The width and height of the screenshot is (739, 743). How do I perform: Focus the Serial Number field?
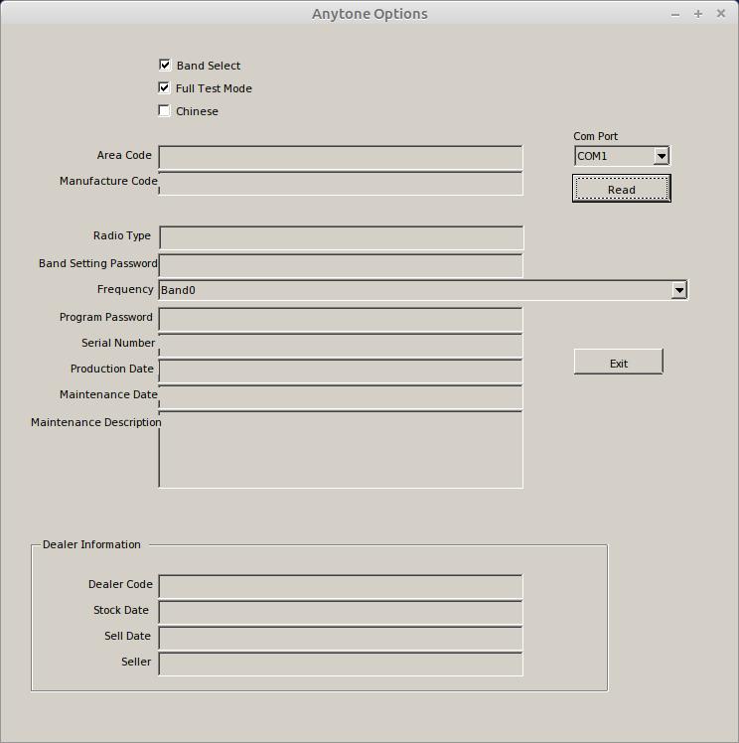coord(341,346)
